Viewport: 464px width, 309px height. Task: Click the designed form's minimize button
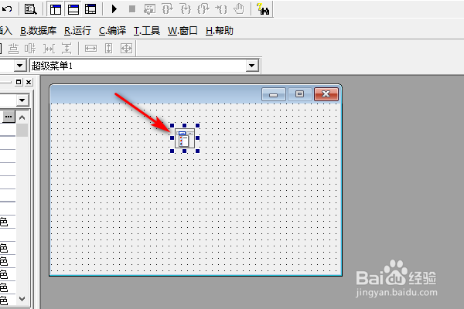274,94
